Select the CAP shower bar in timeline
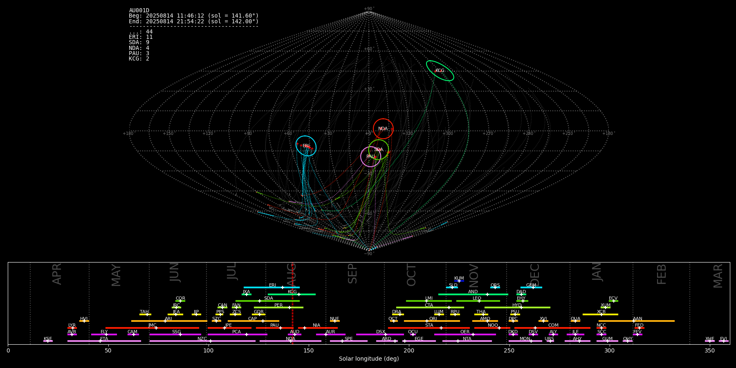This screenshot has height=368, width=736. click(x=254, y=321)
